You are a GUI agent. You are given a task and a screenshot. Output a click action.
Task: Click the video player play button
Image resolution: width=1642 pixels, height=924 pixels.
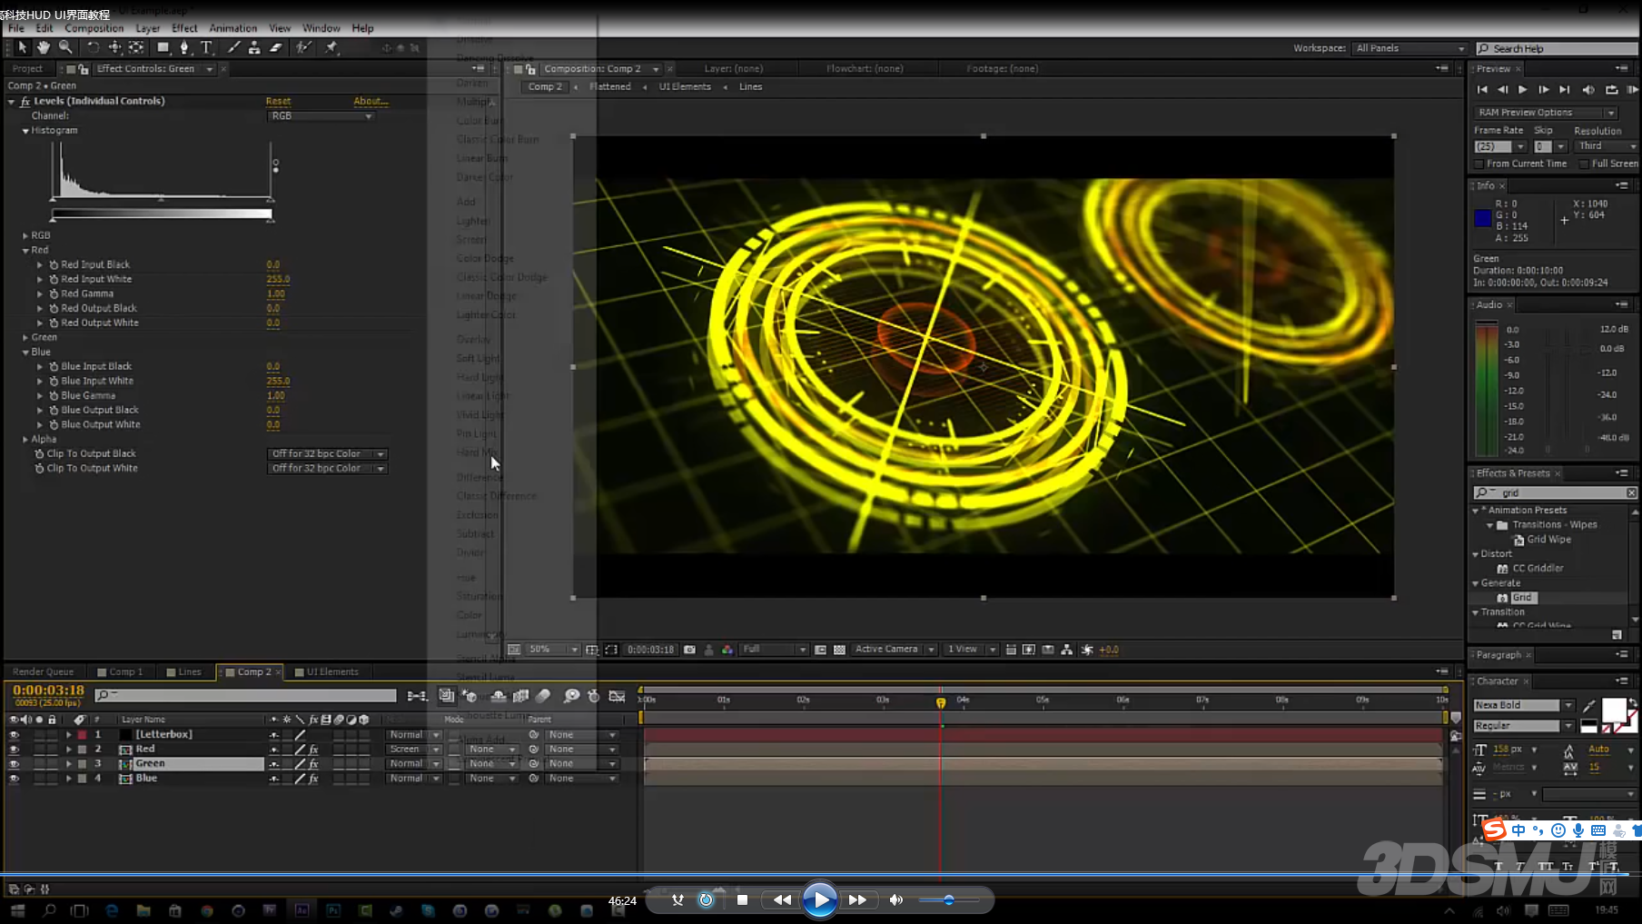[x=820, y=899]
